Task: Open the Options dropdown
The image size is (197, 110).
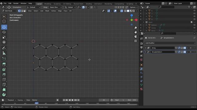Action: click(133, 7)
